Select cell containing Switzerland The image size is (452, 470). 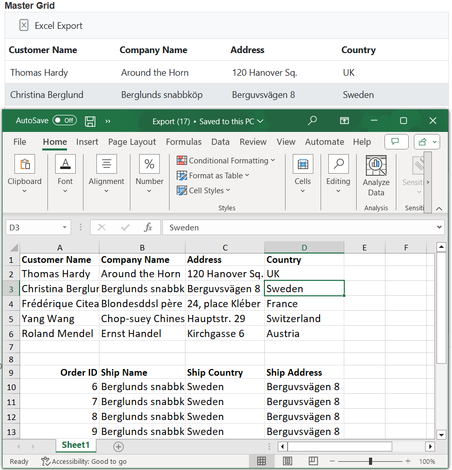[304, 318]
